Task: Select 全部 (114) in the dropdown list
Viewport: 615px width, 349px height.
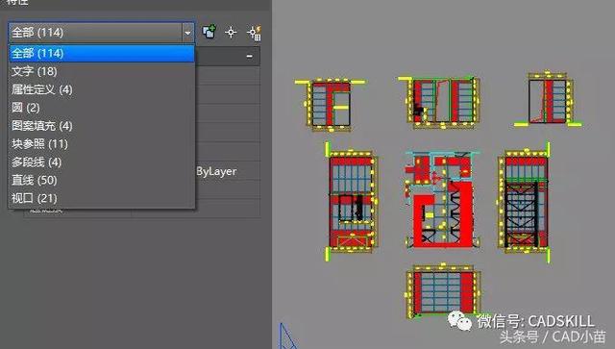Action: [102, 53]
